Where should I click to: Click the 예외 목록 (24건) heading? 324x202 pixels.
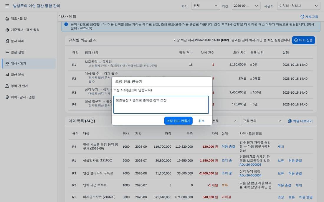pos(82,121)
